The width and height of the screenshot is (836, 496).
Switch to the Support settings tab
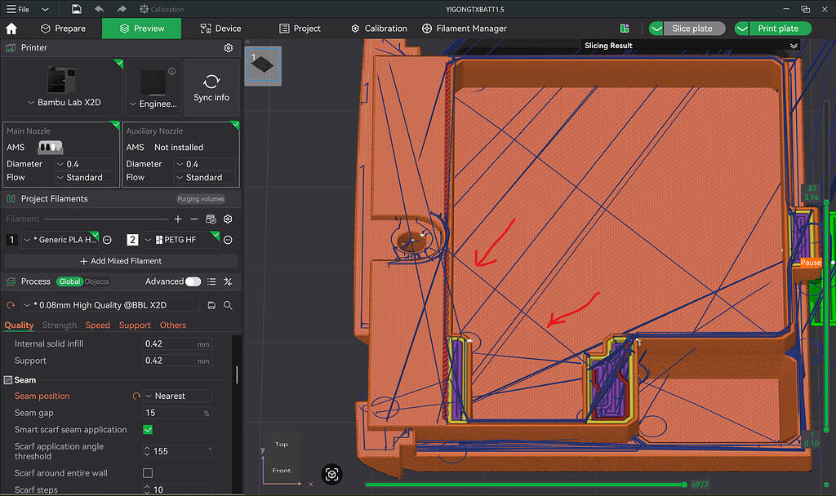coord(135,325)
